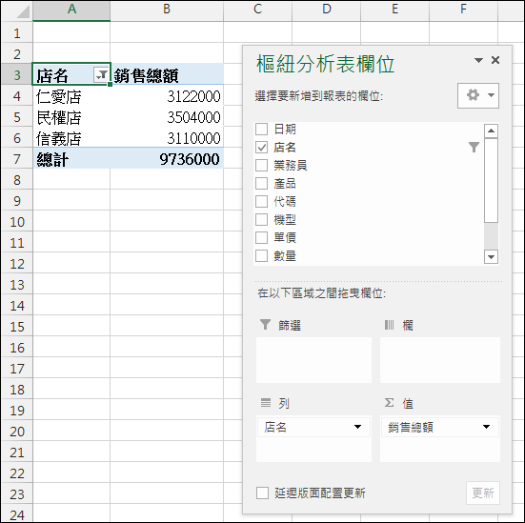Select the cell showing 3504000
525x523 pixels.
(x=167, y=117)
